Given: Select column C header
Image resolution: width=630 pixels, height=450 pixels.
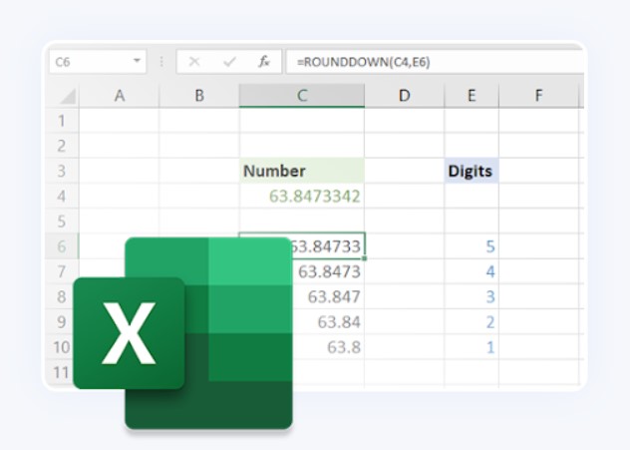Looking at the screenshot, I should (302, 96).
